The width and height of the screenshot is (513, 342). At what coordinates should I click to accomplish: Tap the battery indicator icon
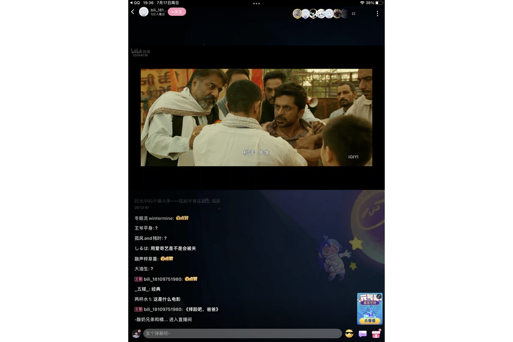coord(379,3)
